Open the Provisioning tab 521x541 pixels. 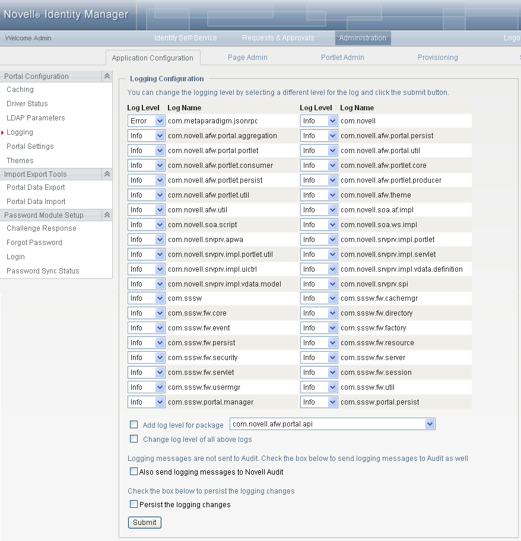(x=437, y=58)
